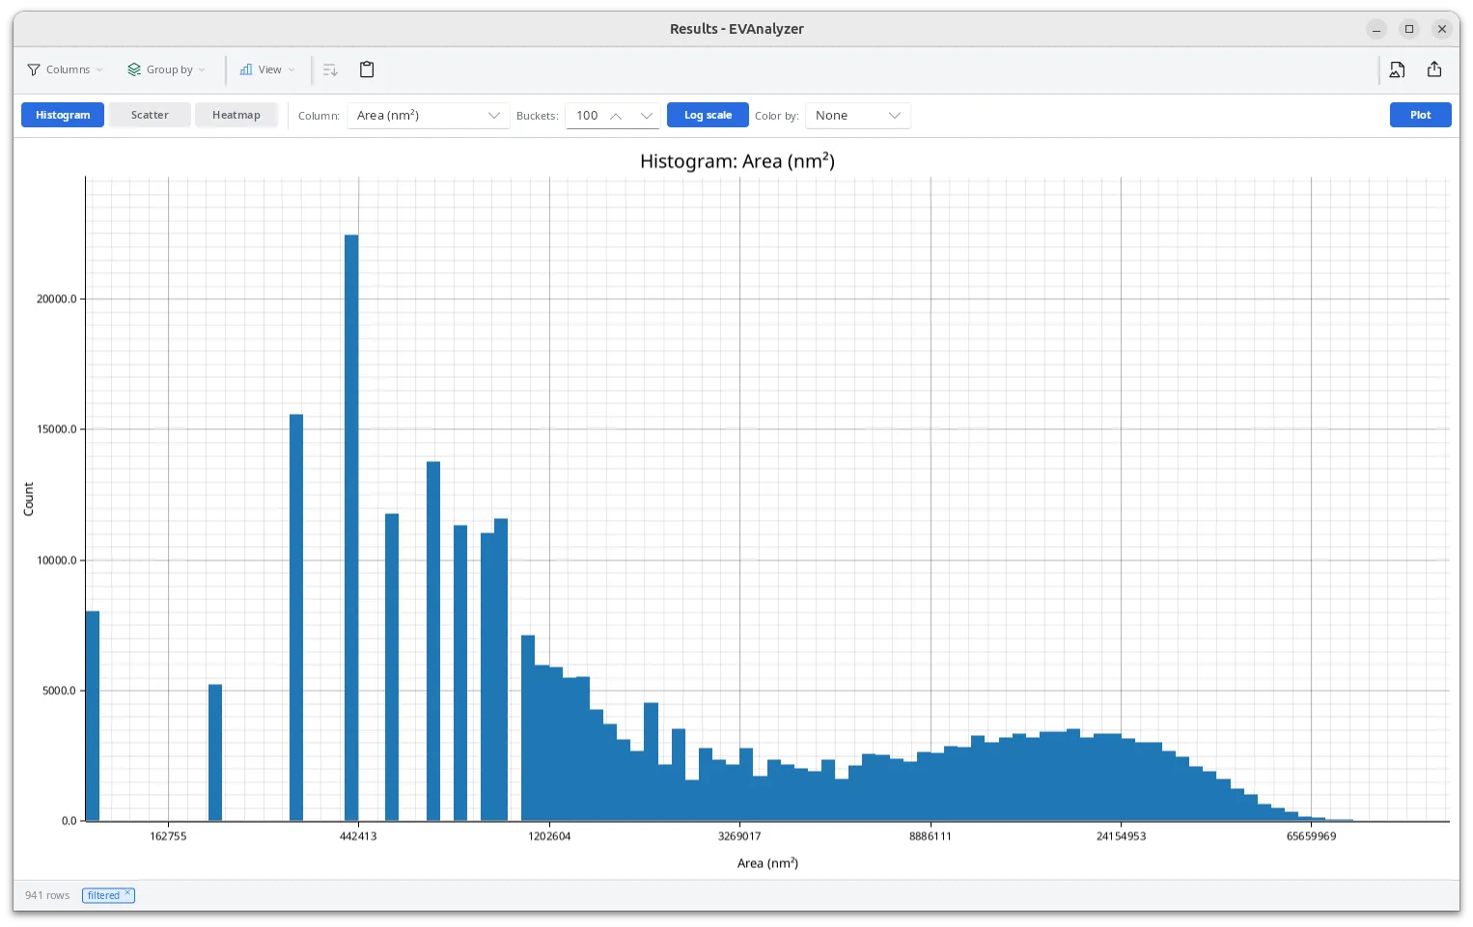Decrease Buckets with the down arrow

point(647,116)
